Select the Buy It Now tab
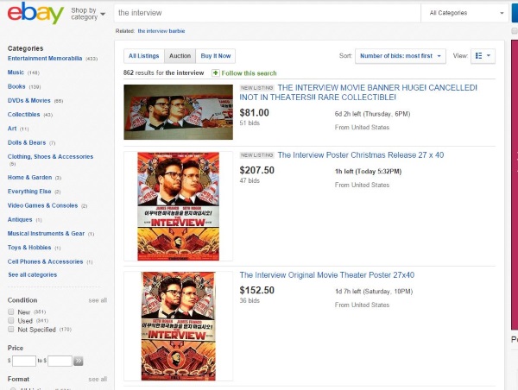Viewport: 518px width, 390px height. point(215,55)
